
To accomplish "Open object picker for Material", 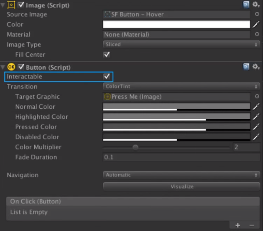I will click(x=257, y=34).
